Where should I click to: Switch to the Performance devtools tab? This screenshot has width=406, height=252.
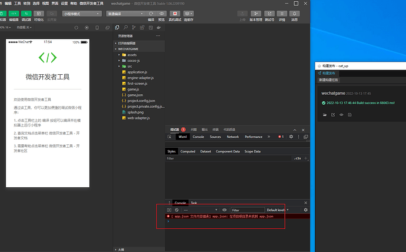tap(254, 137)
